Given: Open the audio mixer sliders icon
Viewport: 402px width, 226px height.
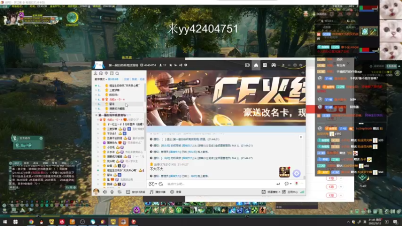Looking at the screenshot, I should click(x=119, y=192).
